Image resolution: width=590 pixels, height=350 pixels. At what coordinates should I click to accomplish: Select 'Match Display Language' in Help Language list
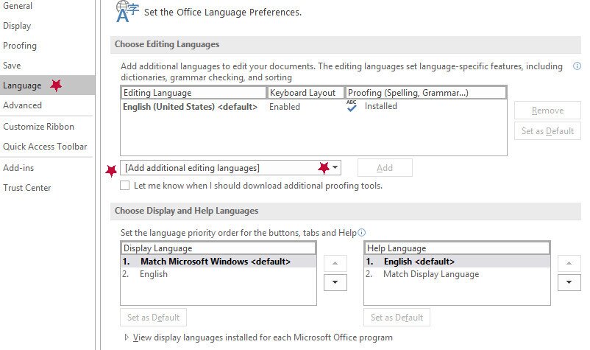point(430,274)
